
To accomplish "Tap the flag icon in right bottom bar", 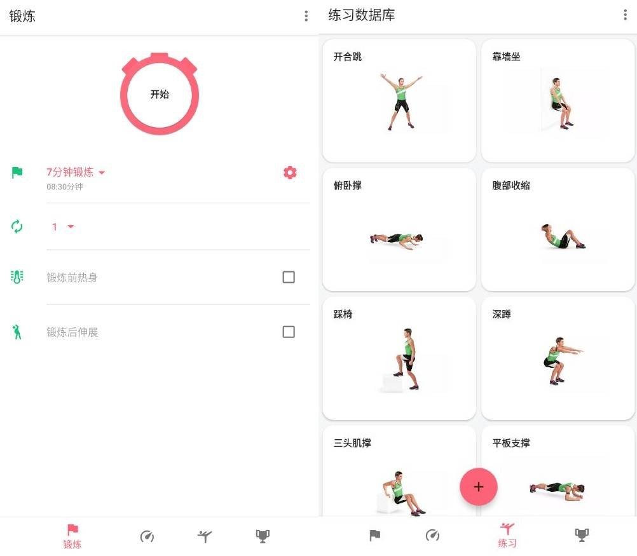I will (x=374, y=535).
